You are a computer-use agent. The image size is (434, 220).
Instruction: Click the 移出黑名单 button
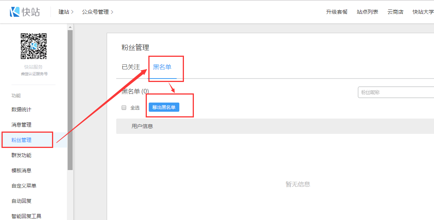[164, 108]
